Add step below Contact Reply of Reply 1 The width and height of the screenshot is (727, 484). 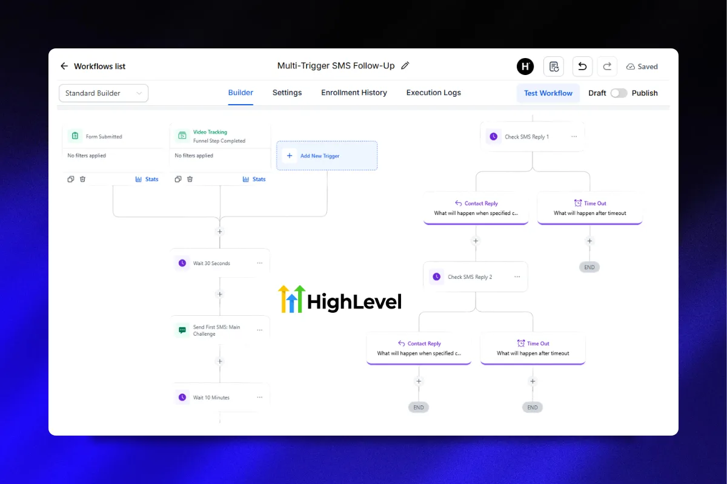click(x=476, y=241)
